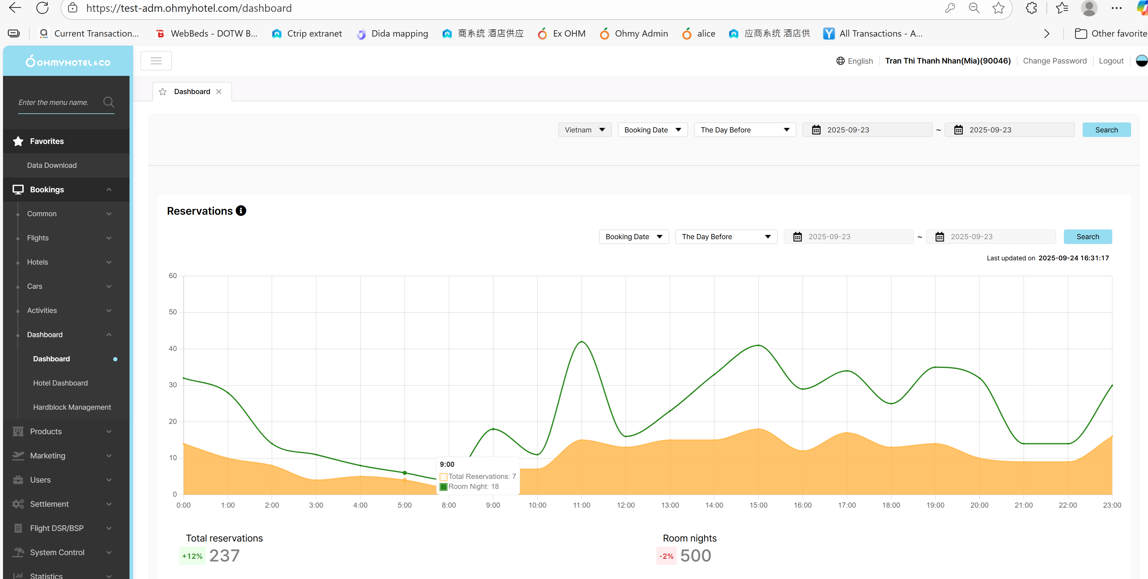1148x579 pixels.
Task: Click the menu search magnifier icon
Action: pos(108,102)
